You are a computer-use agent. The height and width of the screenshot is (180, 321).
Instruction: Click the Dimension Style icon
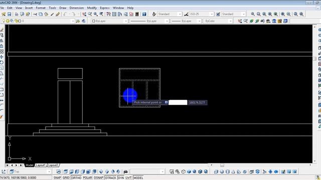186,14
